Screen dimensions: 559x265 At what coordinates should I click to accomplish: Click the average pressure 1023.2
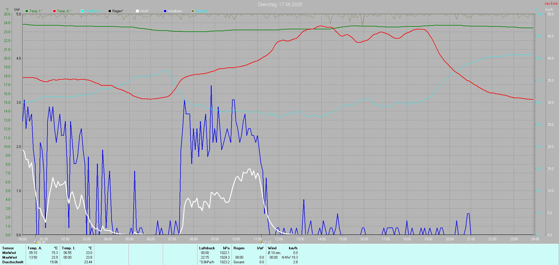point(225,262)
